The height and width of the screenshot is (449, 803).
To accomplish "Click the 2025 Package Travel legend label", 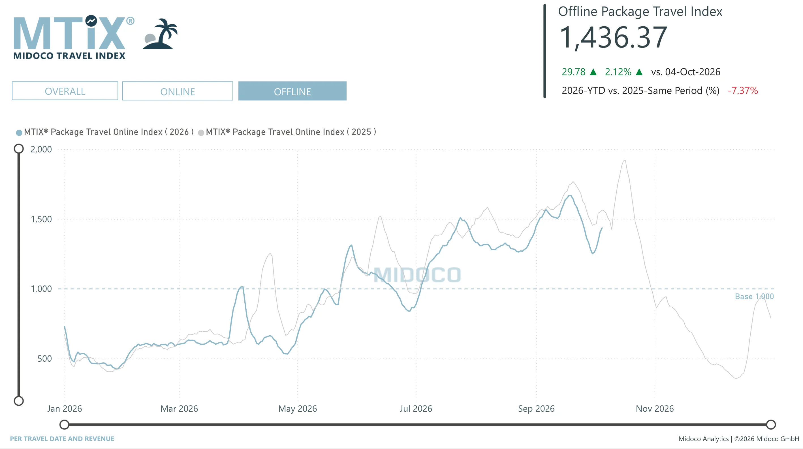I will point(291,132).
